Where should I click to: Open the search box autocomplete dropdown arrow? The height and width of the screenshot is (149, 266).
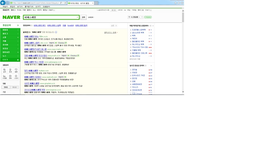click(x=77, y=17)
